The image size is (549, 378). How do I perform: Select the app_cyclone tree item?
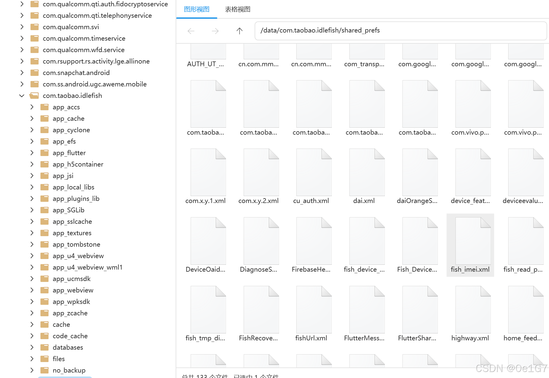[x=71, y=130]
